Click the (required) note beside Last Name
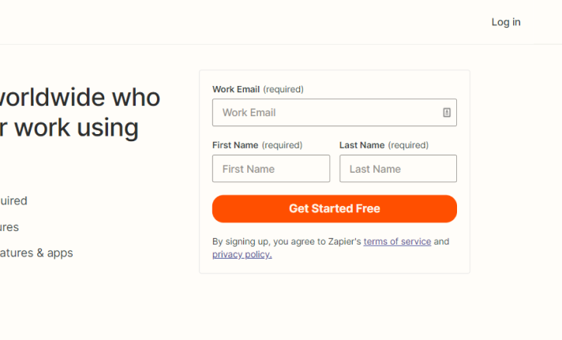This screenshot has height=340, width=562. click(x=408, y=145)
